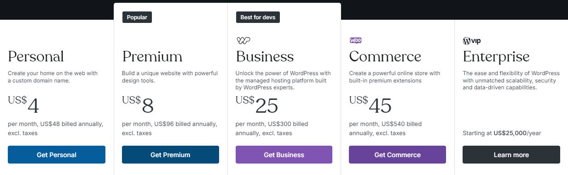Click the Personal plan heading
Image resolution: width=568 pixels, height=175 pixels.
[x=36, y=57]
